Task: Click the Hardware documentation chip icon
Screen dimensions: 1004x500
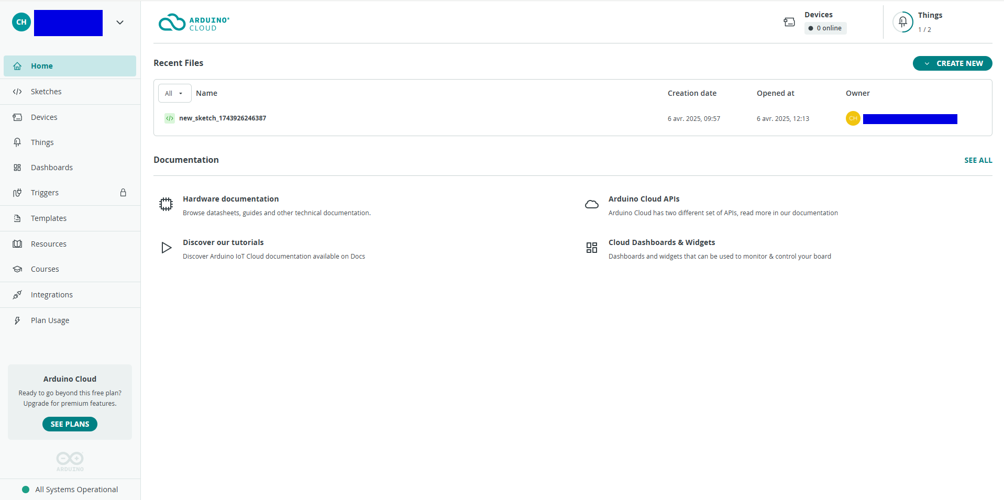Action: [166, 204]
